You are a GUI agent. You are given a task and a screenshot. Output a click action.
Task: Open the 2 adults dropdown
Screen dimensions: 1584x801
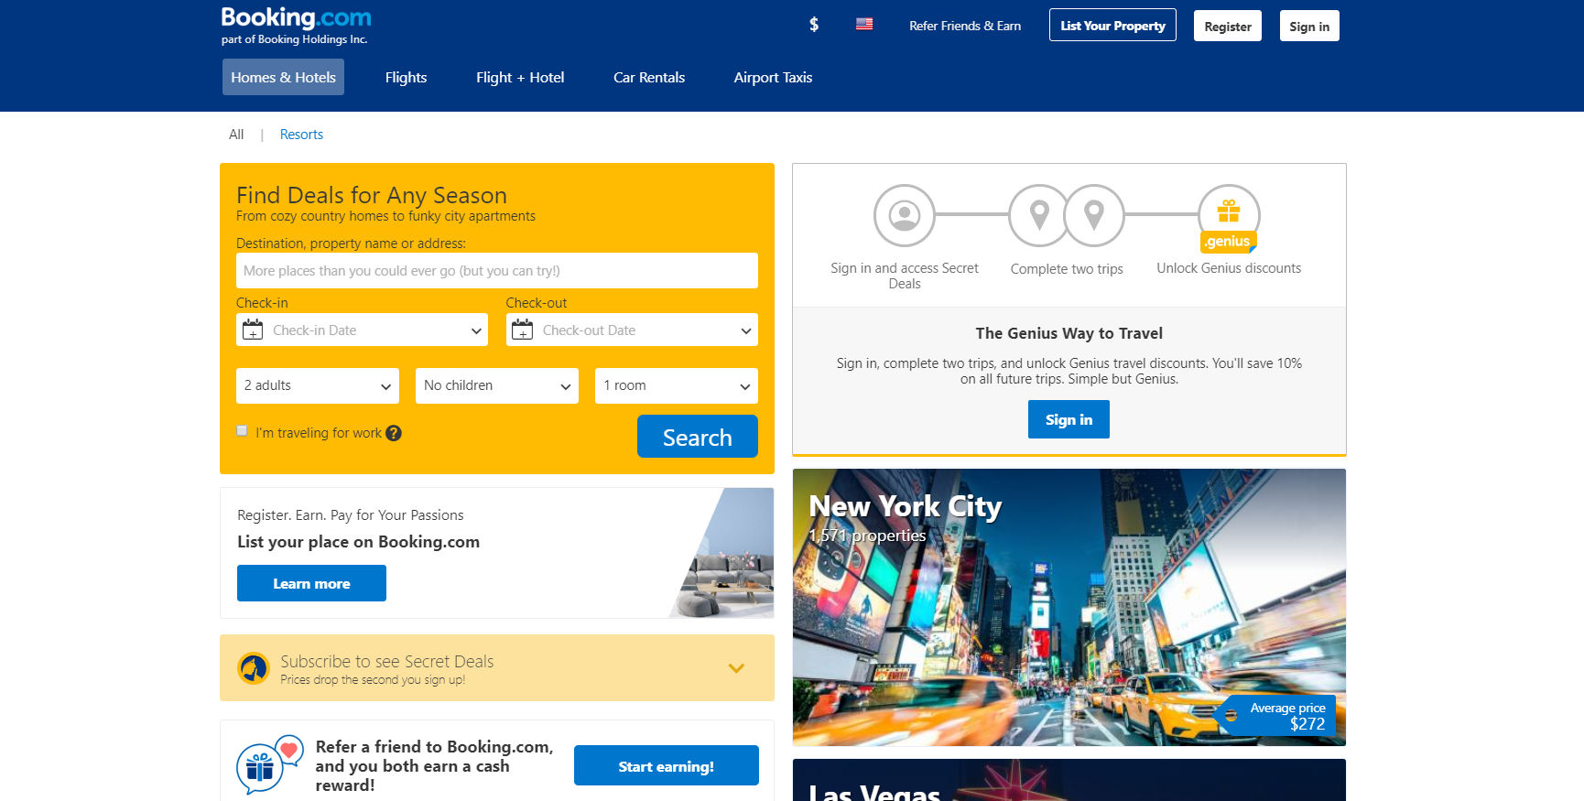(318, 385)
